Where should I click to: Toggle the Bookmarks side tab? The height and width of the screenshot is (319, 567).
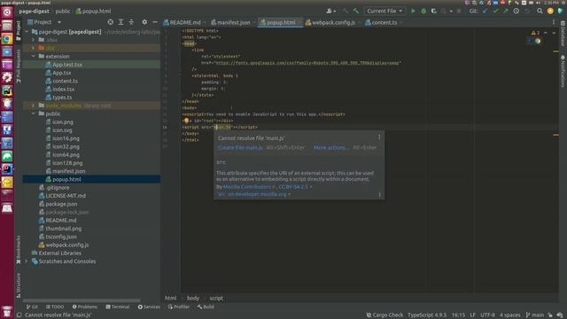(x=19, y=250)
